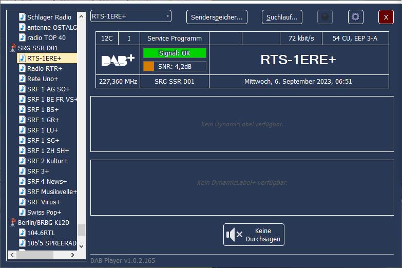Select SRF 1 LU+ station

point(43,130)
